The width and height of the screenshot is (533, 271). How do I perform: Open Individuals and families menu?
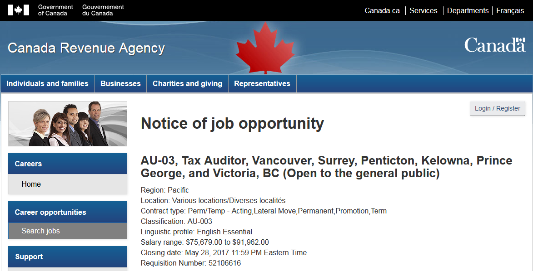pyautogui.click(x=47, y=83)
